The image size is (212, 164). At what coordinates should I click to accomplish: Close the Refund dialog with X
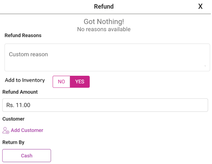coord(200,6)
